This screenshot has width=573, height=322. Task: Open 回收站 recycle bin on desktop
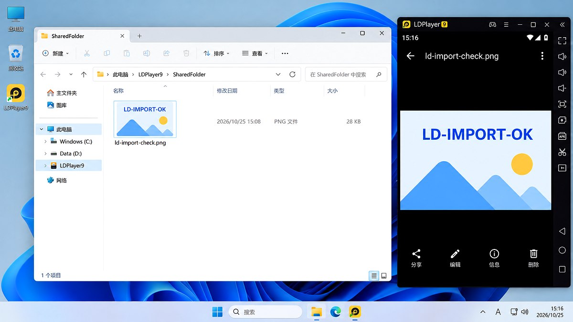click(x=16, y=58)
